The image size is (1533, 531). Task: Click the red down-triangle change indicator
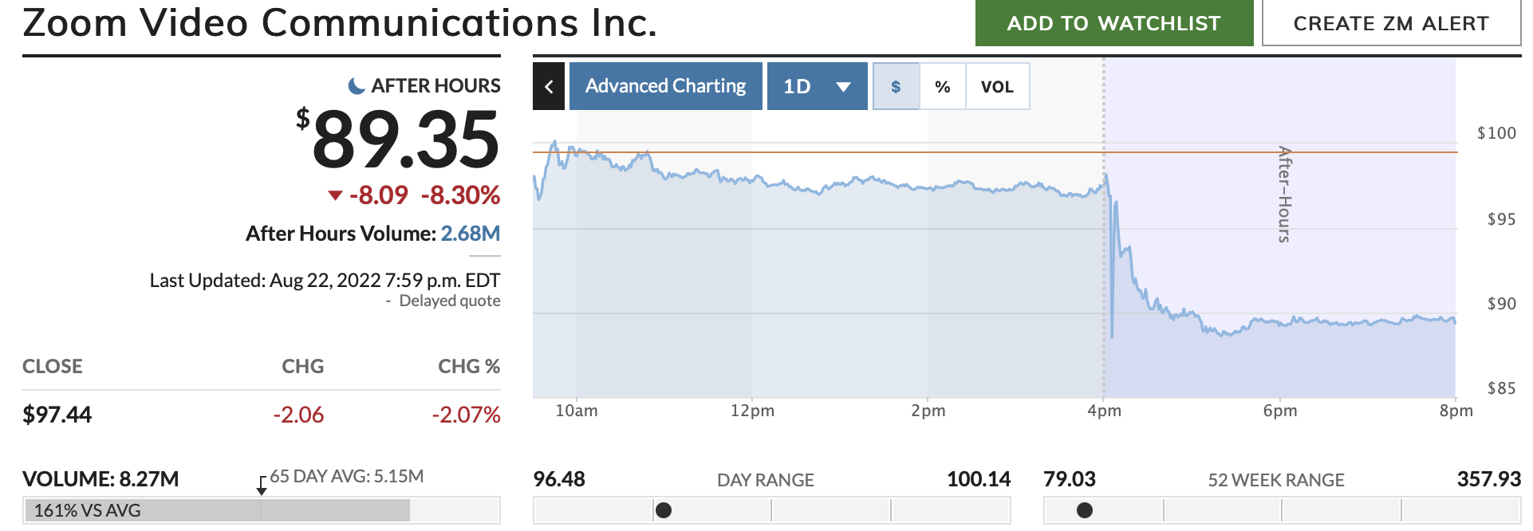(x=336, y=195)
